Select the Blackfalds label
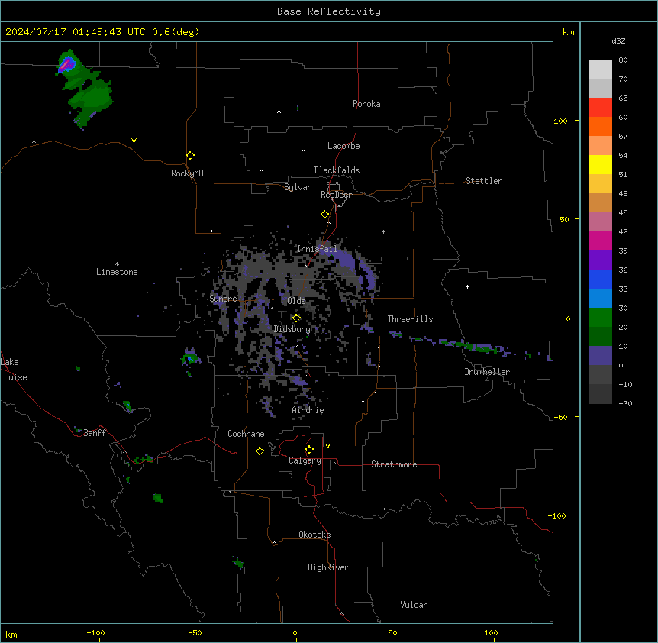The image size is (658, 643). [337, 170]
